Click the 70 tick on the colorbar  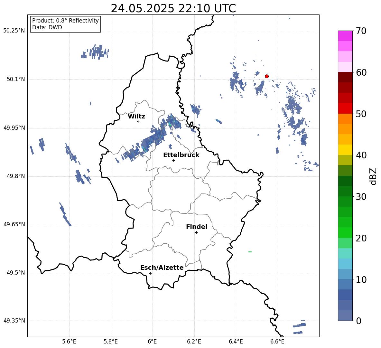pos(361,31)
